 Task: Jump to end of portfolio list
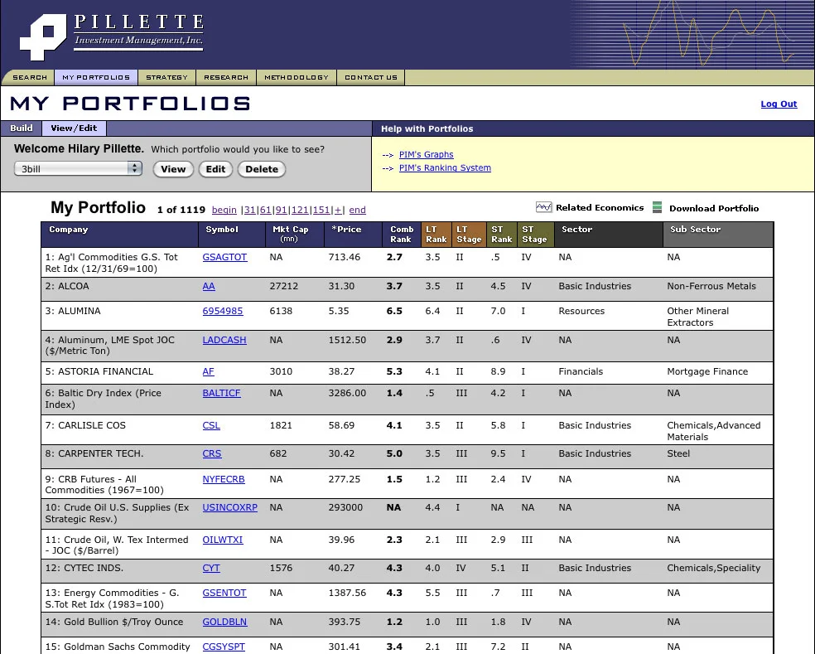coord(357,210)
